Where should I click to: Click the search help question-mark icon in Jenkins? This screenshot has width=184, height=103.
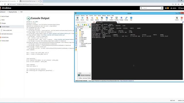(x=162, y=8)
